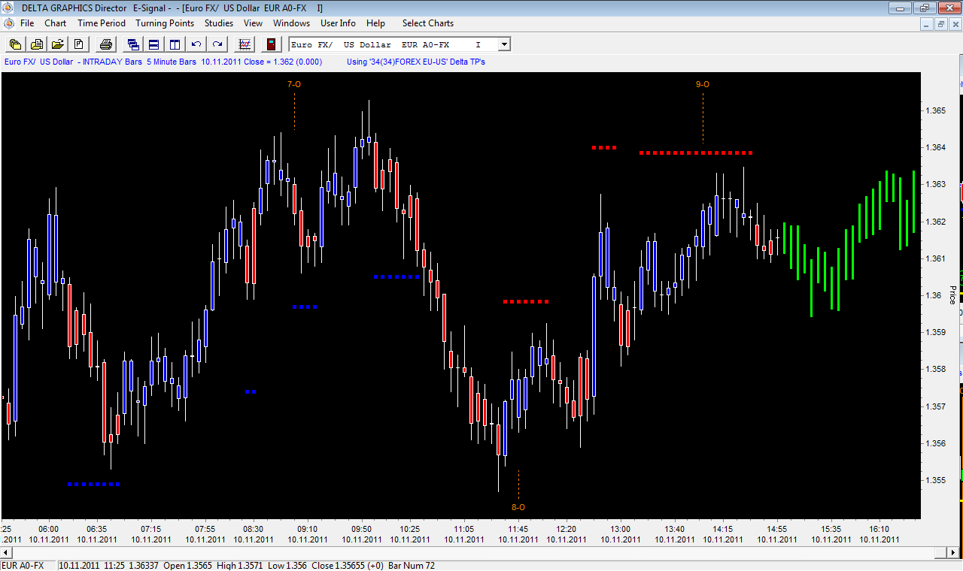
Task: Open the Studies menu
Action: click(x=219, y=23)
